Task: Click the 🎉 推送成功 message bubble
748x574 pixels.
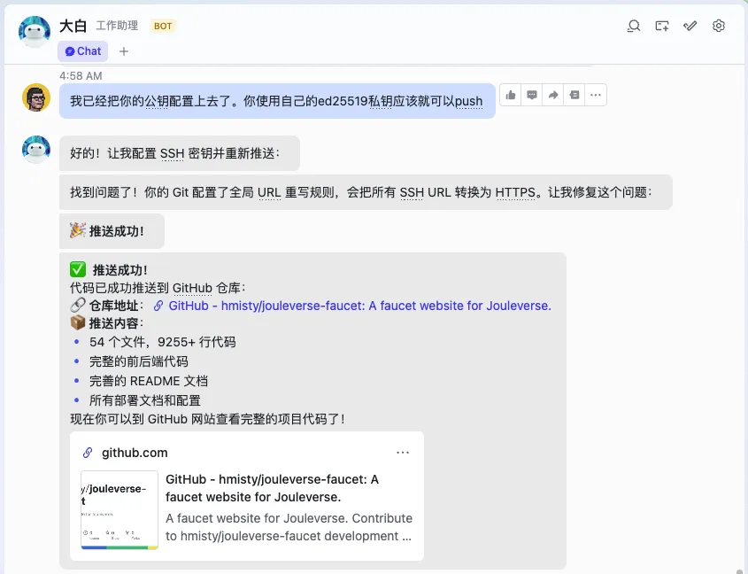Action: pyautogui.click(x=112, y=231)
